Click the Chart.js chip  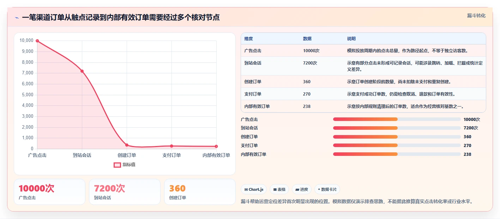(254, 189)
